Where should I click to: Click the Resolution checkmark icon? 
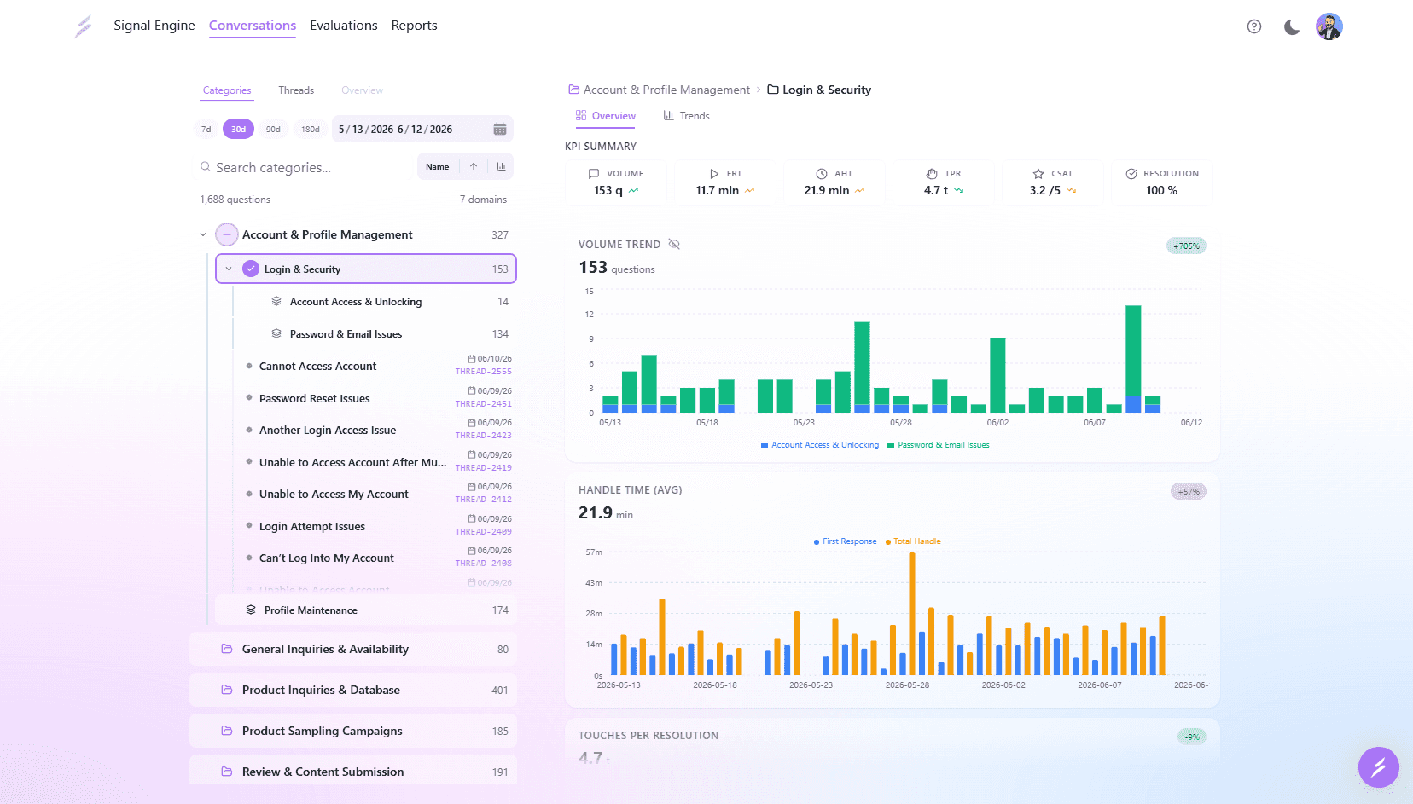tap(1131, 173)
